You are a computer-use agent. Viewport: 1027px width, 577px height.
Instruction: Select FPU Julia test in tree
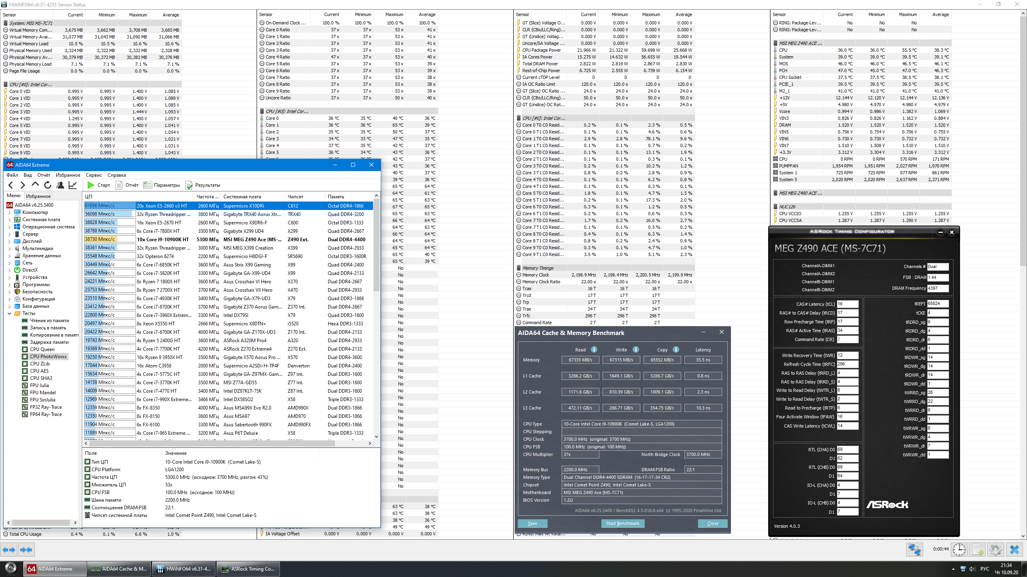coord(39,385)
